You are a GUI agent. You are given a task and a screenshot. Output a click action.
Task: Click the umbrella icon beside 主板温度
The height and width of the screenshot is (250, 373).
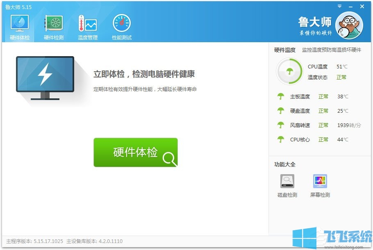pyautogui.click(x=280, y=97)
